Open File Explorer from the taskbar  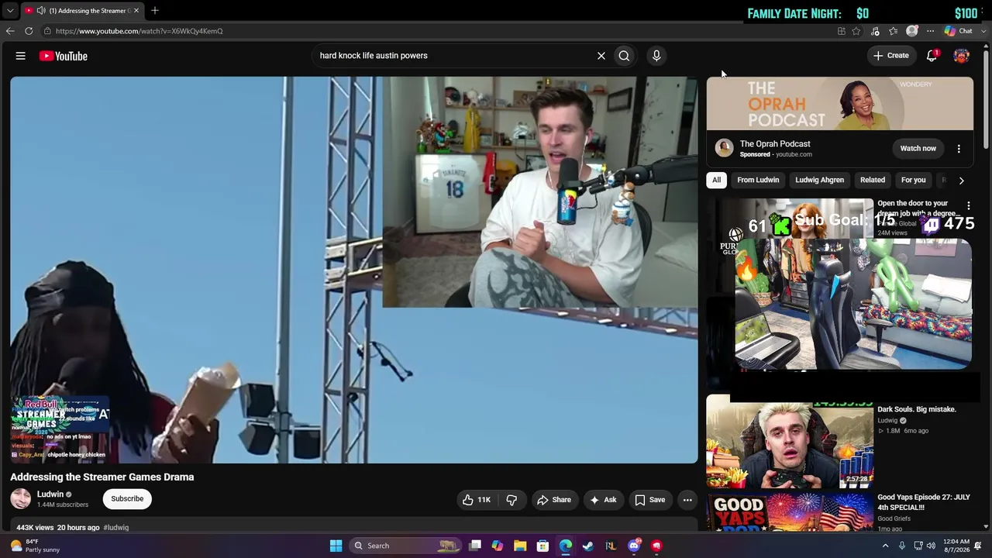click(x=520, y=546)
